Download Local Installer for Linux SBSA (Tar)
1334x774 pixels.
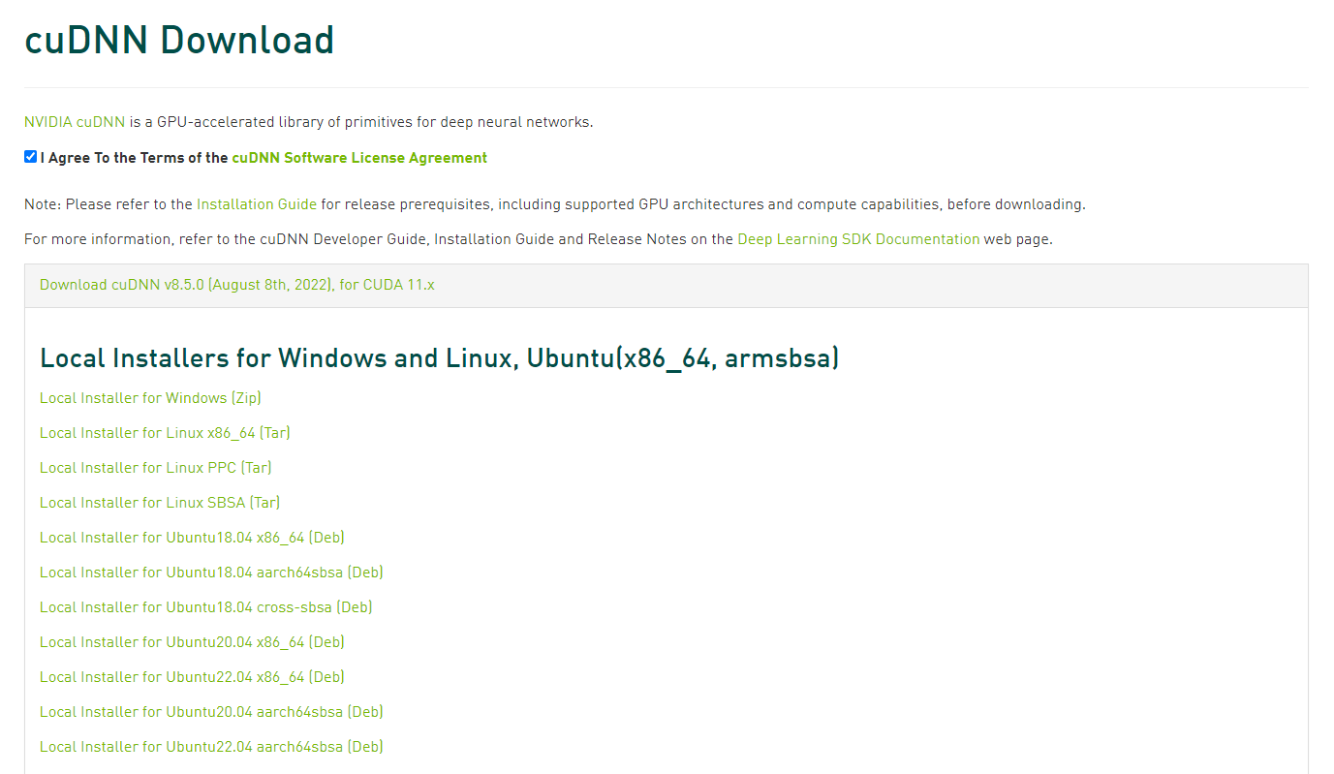point(160,503)
